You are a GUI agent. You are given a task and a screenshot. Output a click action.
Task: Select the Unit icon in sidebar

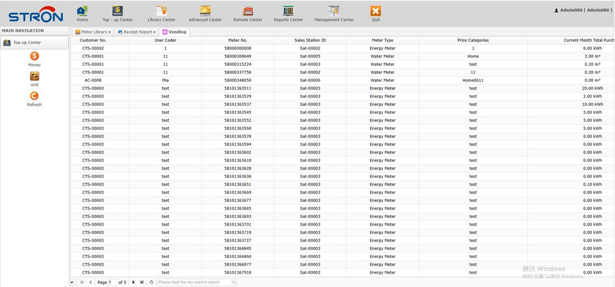point(35,76)
